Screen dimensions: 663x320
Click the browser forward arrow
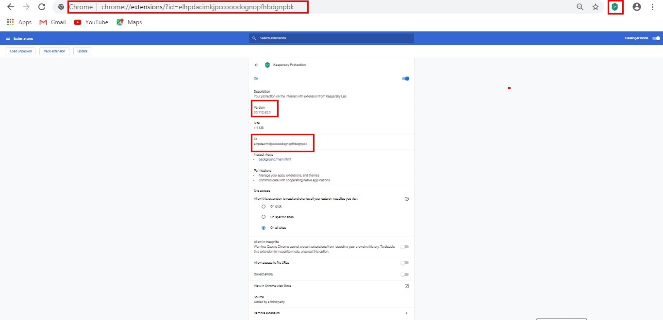point(26,7)
